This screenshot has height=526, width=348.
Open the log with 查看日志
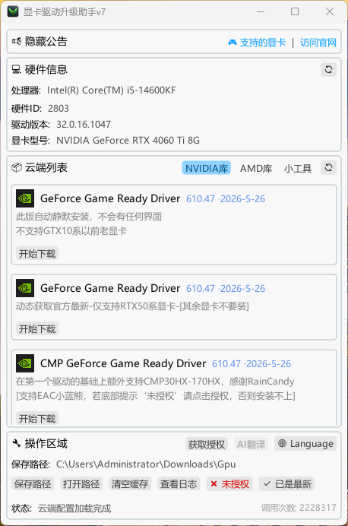tap(179, 483)
